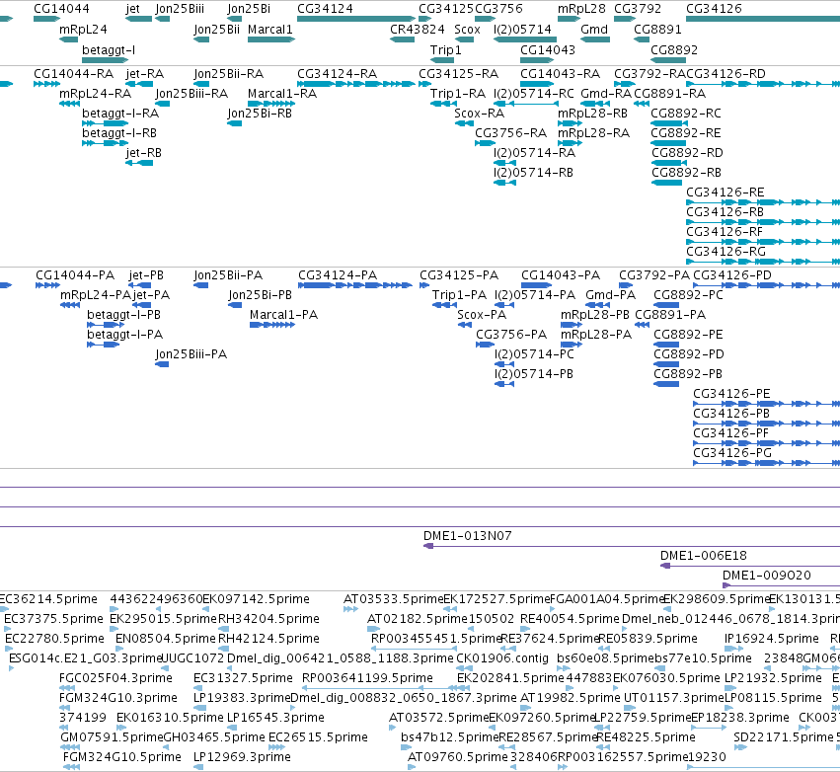
Task: Select EST LP12969.3prime
Action: click(x=242, y=757)
